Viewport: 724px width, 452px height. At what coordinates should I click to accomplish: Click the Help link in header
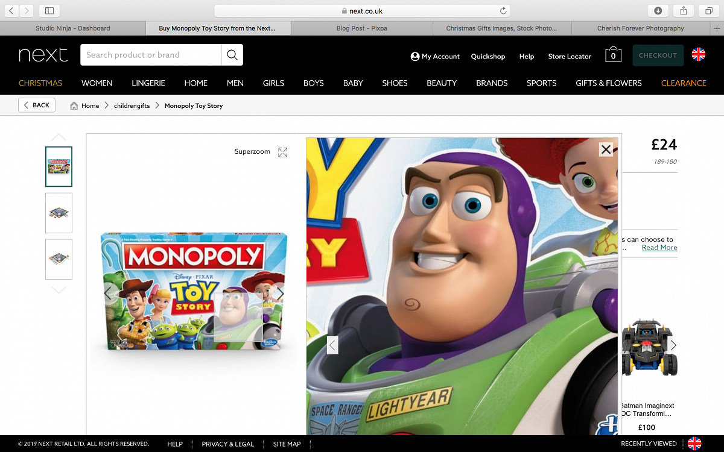coord(527,56)
